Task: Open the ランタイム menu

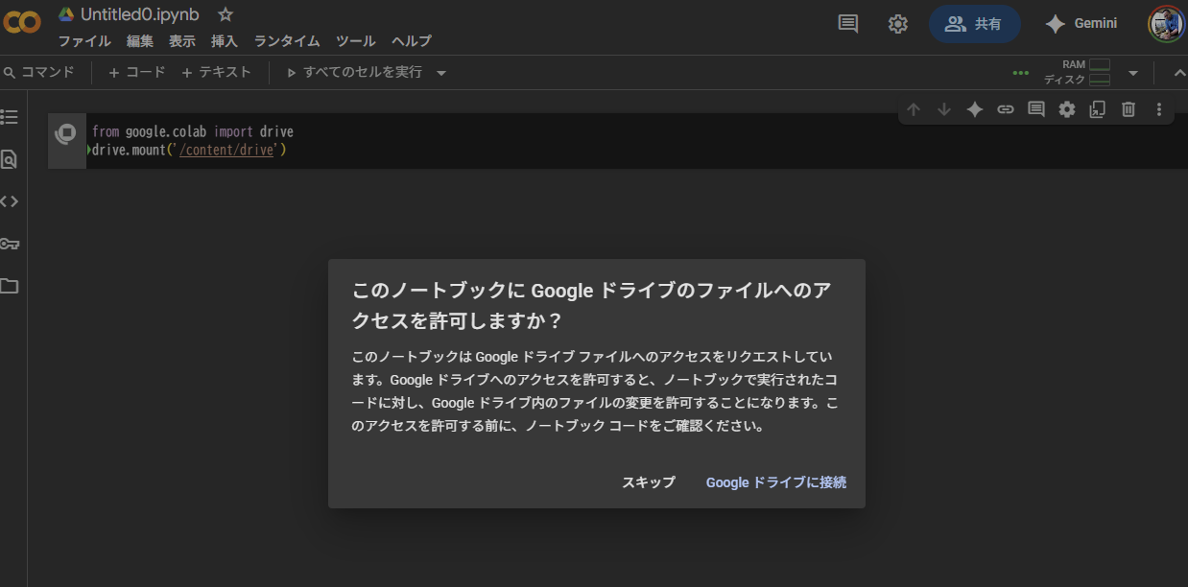Action: (286, 41)
